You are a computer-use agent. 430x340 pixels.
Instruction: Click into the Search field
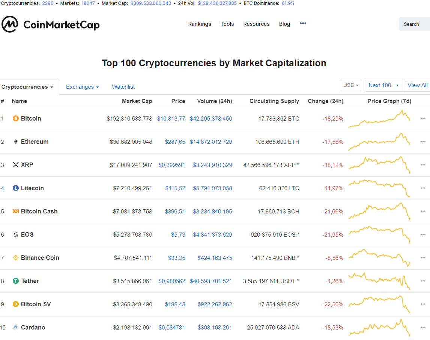pos(414,24)
